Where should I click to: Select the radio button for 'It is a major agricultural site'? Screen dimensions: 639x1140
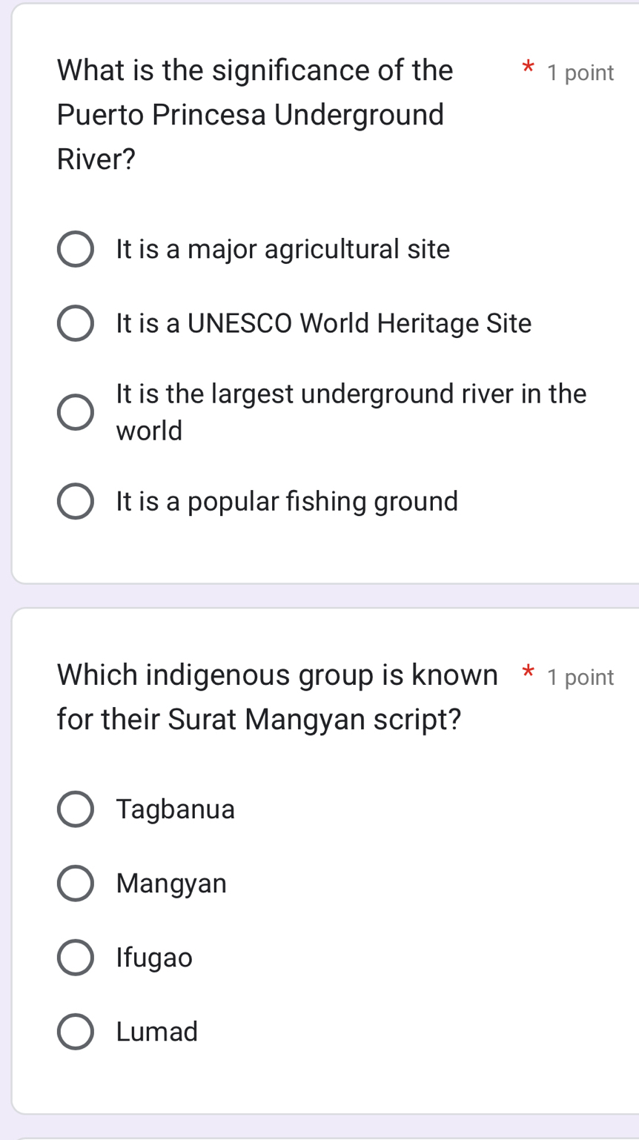coord(76,250)
